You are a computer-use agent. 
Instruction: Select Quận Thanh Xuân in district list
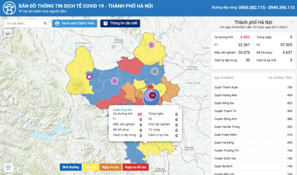coord(253,87)
